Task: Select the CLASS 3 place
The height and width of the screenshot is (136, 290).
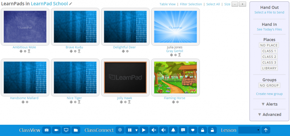Action: tap(269, 62)
